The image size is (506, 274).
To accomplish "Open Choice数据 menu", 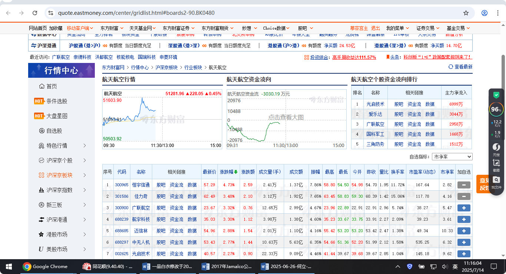I will click(x=277, y=28).
